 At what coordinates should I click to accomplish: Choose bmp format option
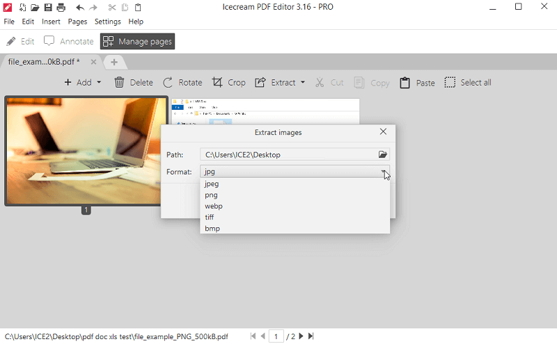pos(295,229)
